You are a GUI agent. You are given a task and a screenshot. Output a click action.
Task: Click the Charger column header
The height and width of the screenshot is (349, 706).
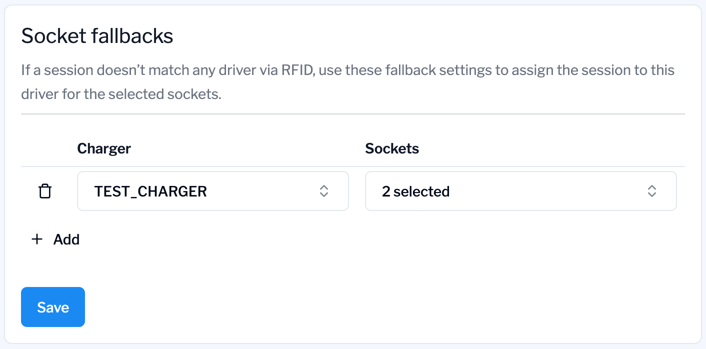point(104,148)
